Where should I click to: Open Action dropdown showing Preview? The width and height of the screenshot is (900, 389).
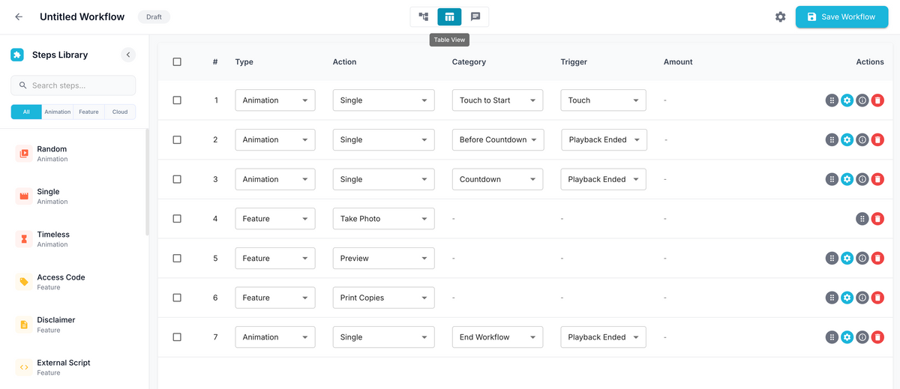(x=383, y=258)
